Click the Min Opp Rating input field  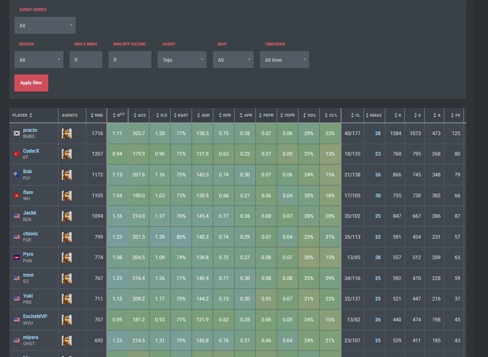(x=130, y=60)
